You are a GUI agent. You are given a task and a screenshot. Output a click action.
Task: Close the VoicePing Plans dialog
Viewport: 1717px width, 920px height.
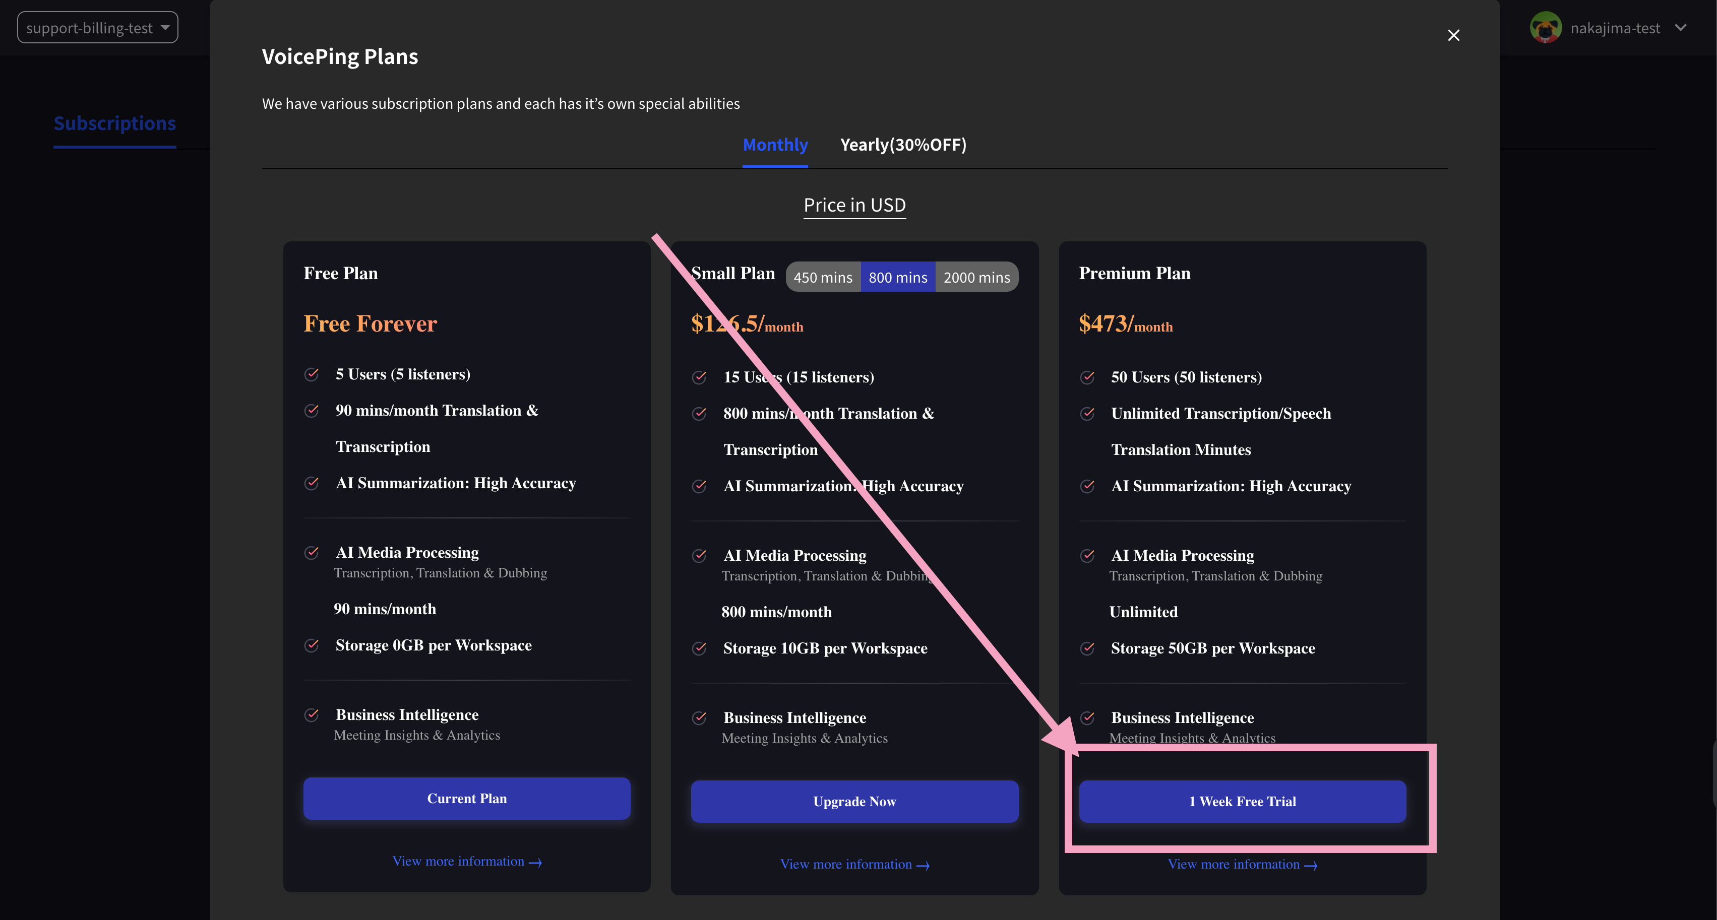(1453, 35)
